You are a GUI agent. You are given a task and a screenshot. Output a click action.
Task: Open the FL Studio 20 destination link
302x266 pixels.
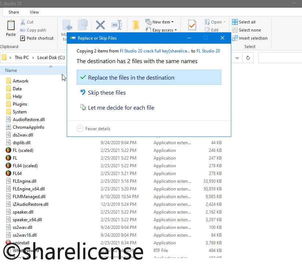pos(208,51)
